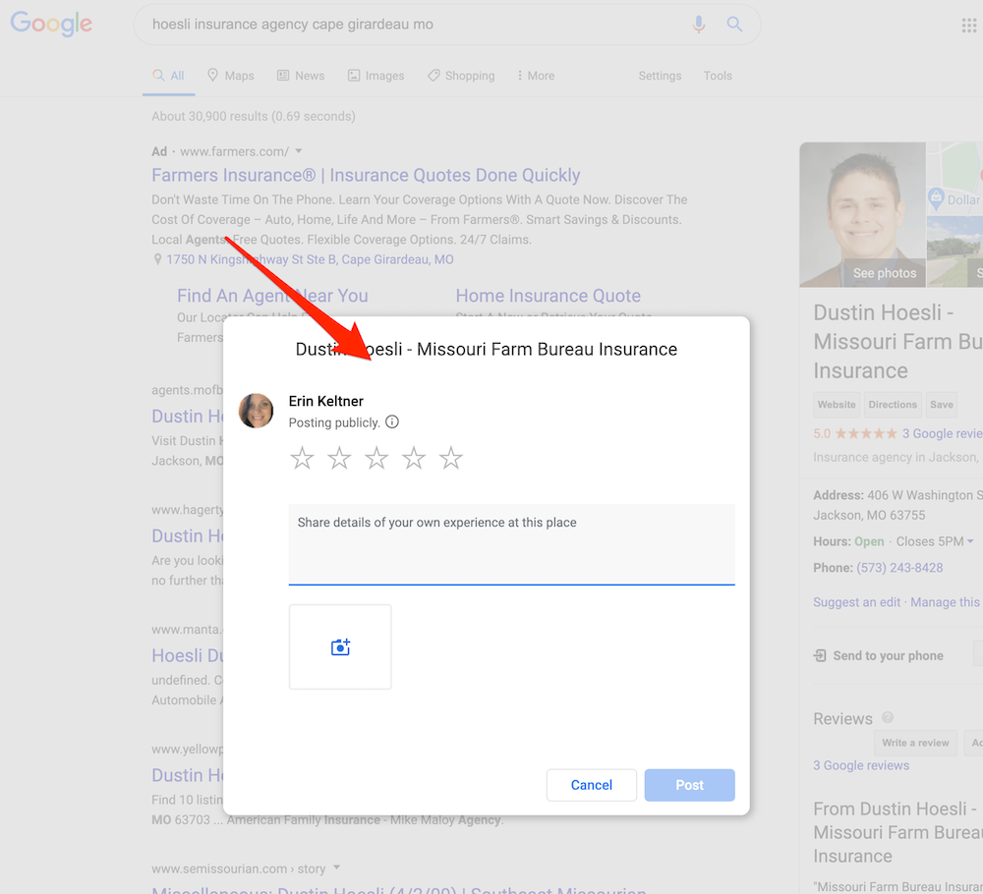
Task: Click the 3 Google reviews link under Reviews
Action: click(x=861, y=765)
